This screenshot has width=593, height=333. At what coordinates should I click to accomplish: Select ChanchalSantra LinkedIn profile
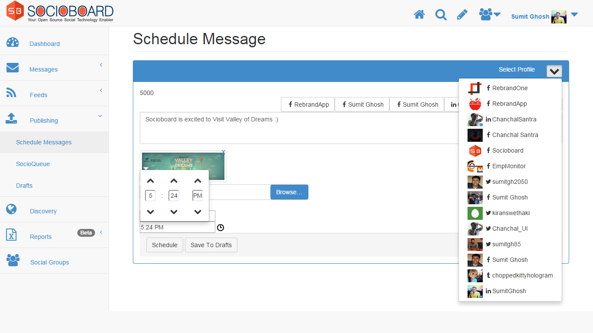(x=510, y=119)
